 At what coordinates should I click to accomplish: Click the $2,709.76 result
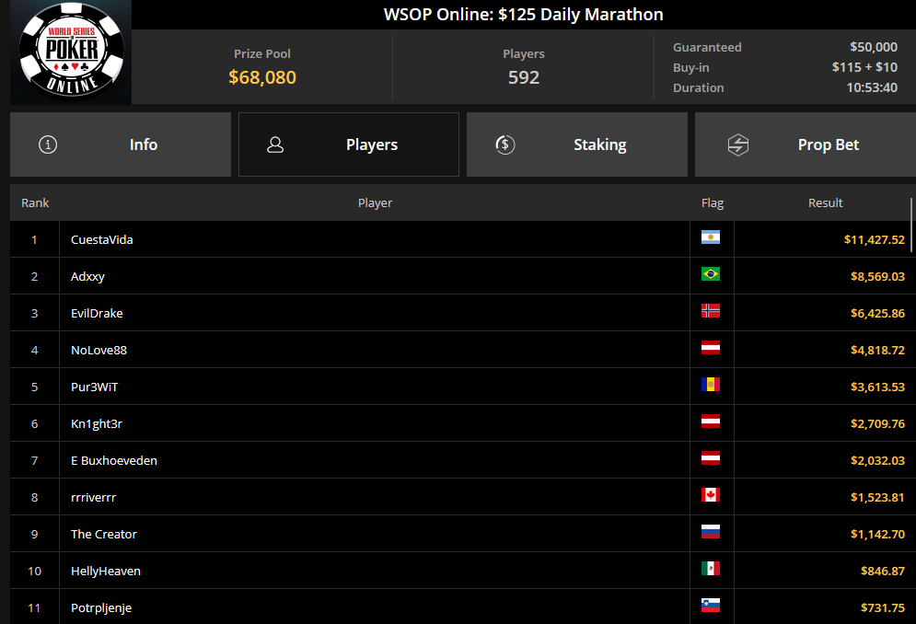tap(877, 423)
